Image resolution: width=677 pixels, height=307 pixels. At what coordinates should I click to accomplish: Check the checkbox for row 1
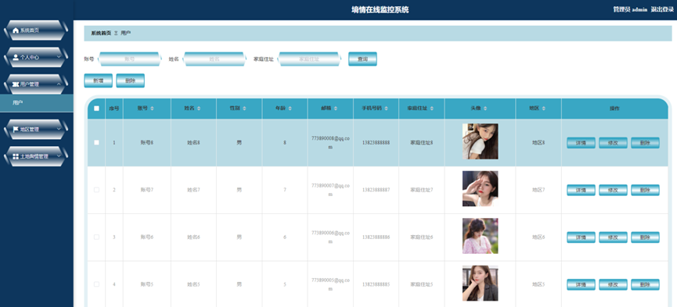96,142
